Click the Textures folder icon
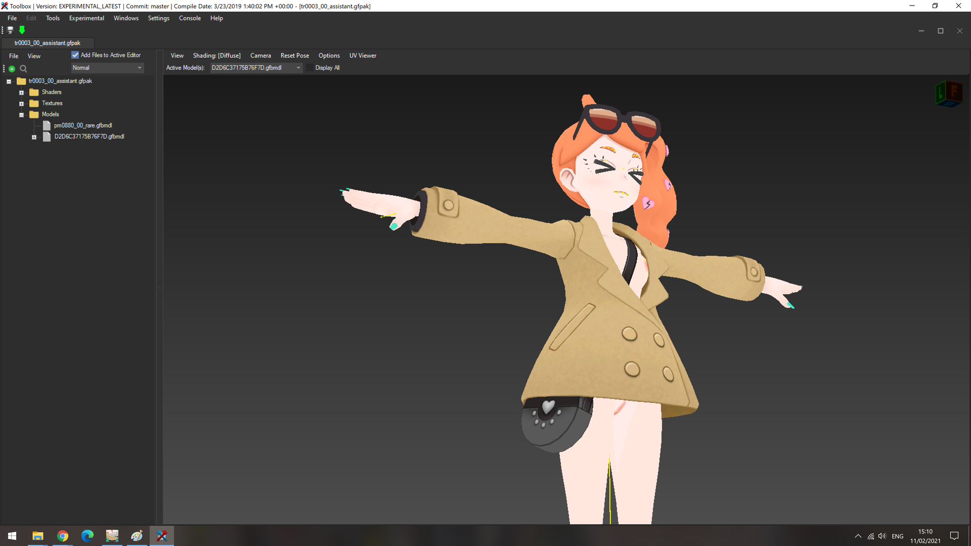Screen dimensions: 971x546 (x=34, y=103)
